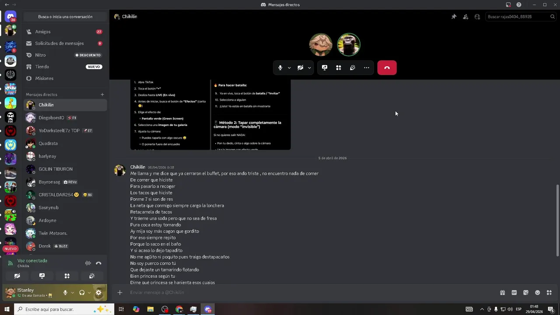Open activities from the Voz conectada panel
The width and height of the screenshot is (560, 315).
point(67,276)
